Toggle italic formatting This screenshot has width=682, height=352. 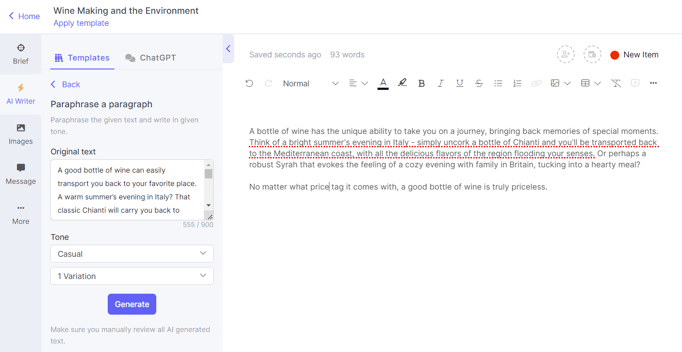[x=440, y=83]
